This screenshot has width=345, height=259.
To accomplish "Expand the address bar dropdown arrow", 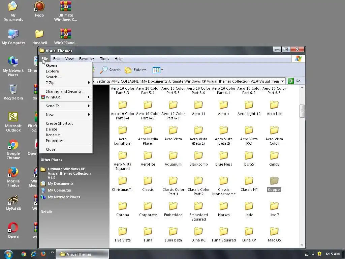I will pos(282,81).
